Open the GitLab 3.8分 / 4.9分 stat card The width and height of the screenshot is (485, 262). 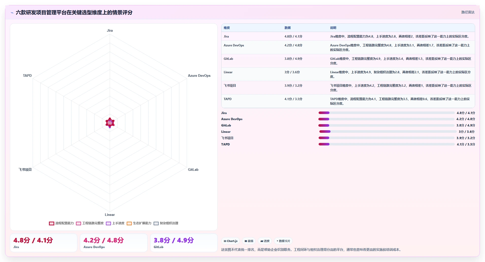[184, 243]
